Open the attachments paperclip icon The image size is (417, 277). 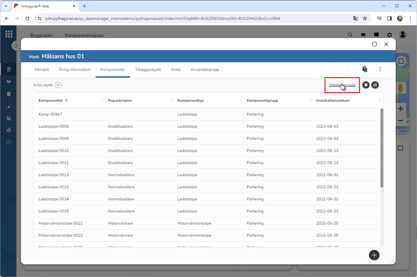tap(365, 69)
